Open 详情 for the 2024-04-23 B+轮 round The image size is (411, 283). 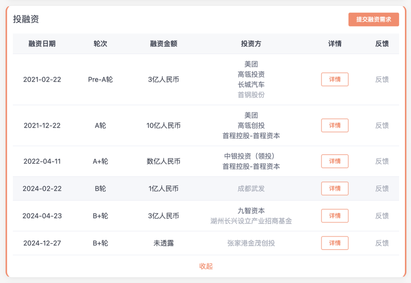(x=335, y=216)
